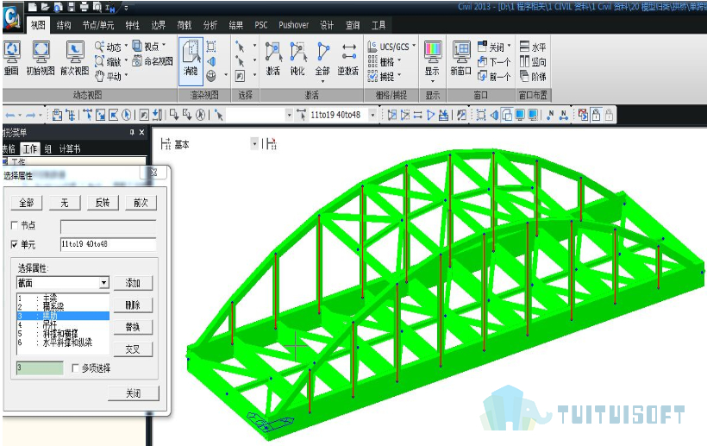This screenshot has width=707, height=446.
Task: Click the 添加 (Add) button
Action: point(133,283)
